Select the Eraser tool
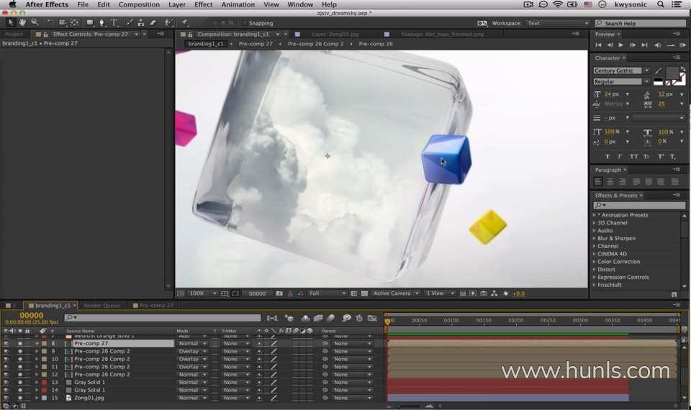The height and width of the screenshot is (410, 691). pos(153,22)
